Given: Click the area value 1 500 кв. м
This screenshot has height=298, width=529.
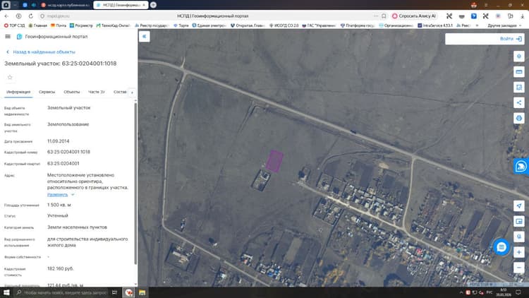Looking at the screenshot, I should tap(59, 205).
